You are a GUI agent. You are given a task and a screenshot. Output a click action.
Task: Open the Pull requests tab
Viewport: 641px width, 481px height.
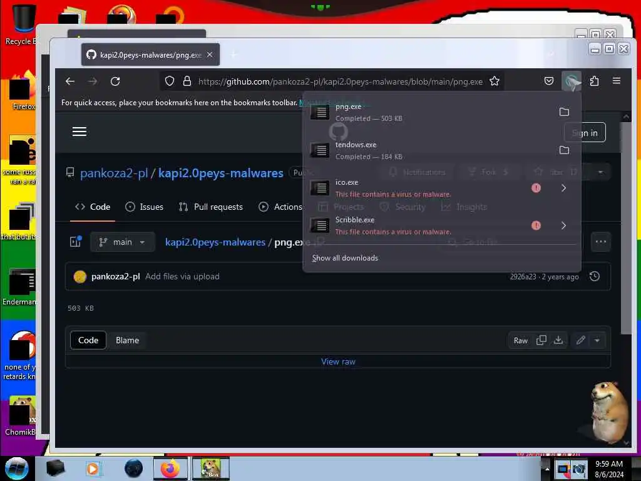pos(210,207)
